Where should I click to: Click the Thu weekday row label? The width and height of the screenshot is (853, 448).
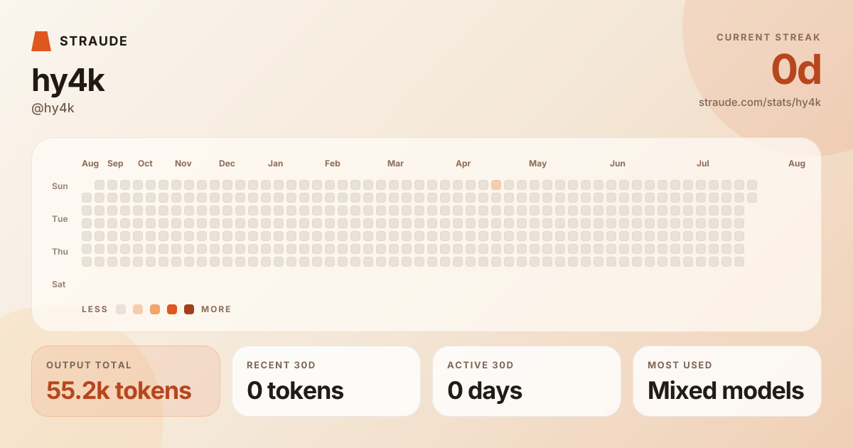pos(60,252)
